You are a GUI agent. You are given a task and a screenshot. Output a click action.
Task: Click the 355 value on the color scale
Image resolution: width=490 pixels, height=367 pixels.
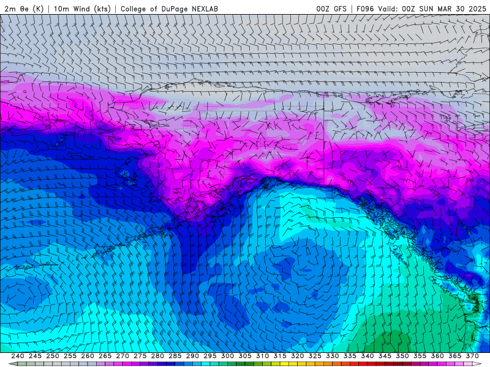coord(420,356)
